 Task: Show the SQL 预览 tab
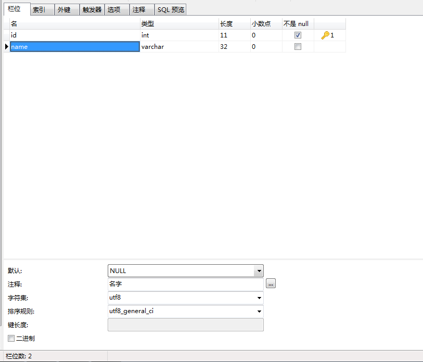171,10
